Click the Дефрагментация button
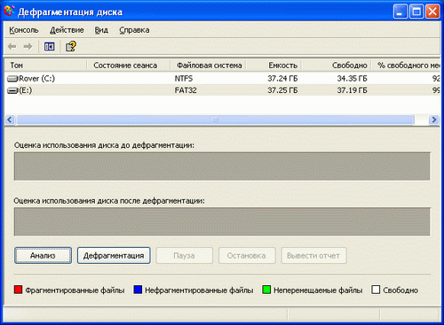444x325 pixels. click(x=114, y=256)
